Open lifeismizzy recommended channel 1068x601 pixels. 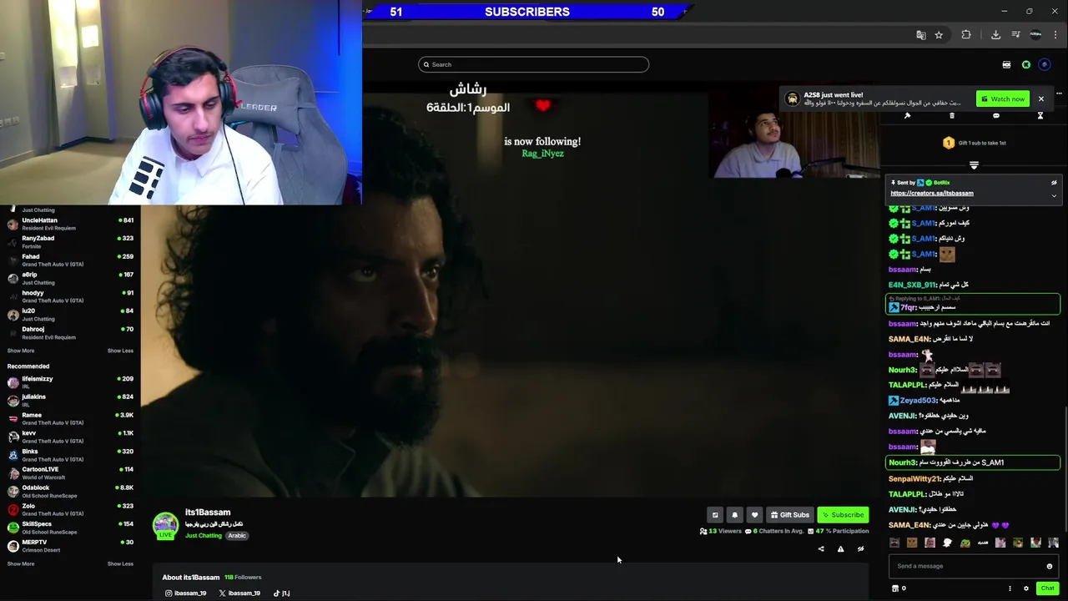pos(70,382)
